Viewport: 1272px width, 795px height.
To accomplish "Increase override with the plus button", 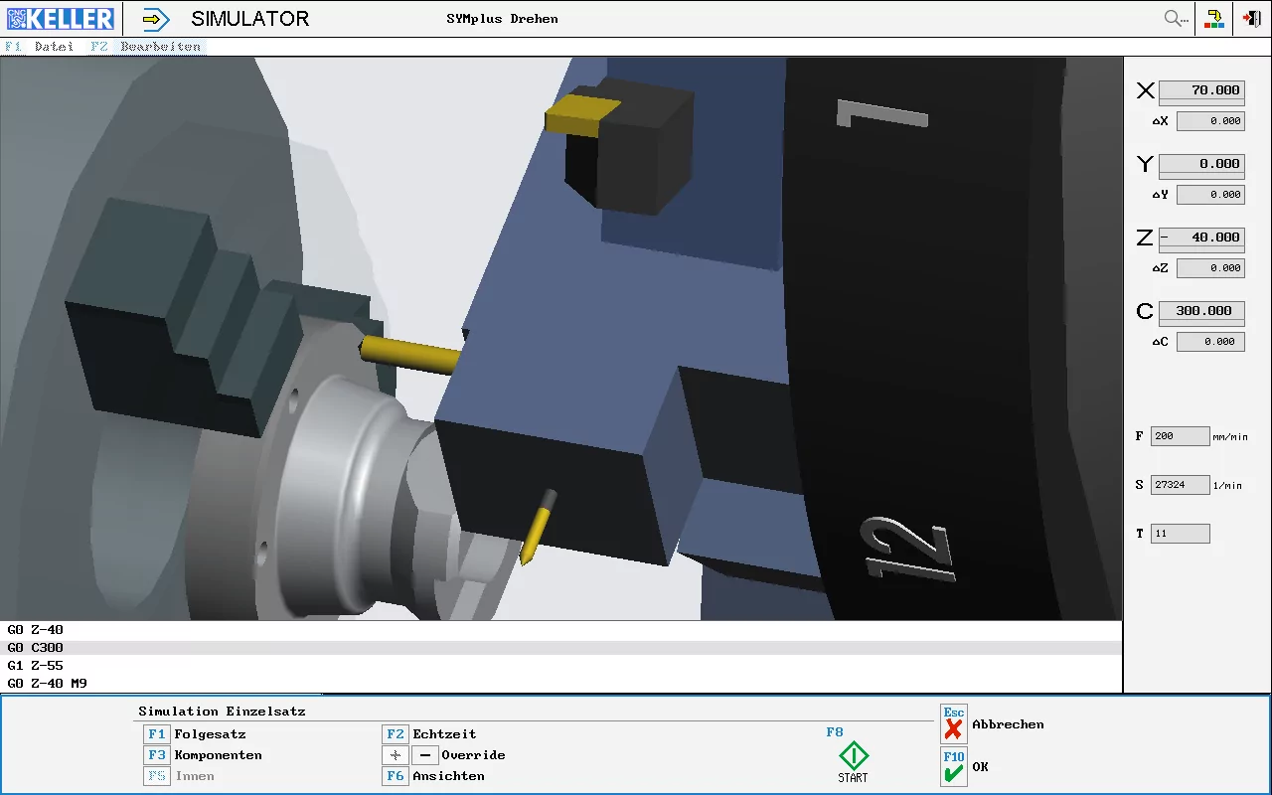I will click(x=396, y=755).
